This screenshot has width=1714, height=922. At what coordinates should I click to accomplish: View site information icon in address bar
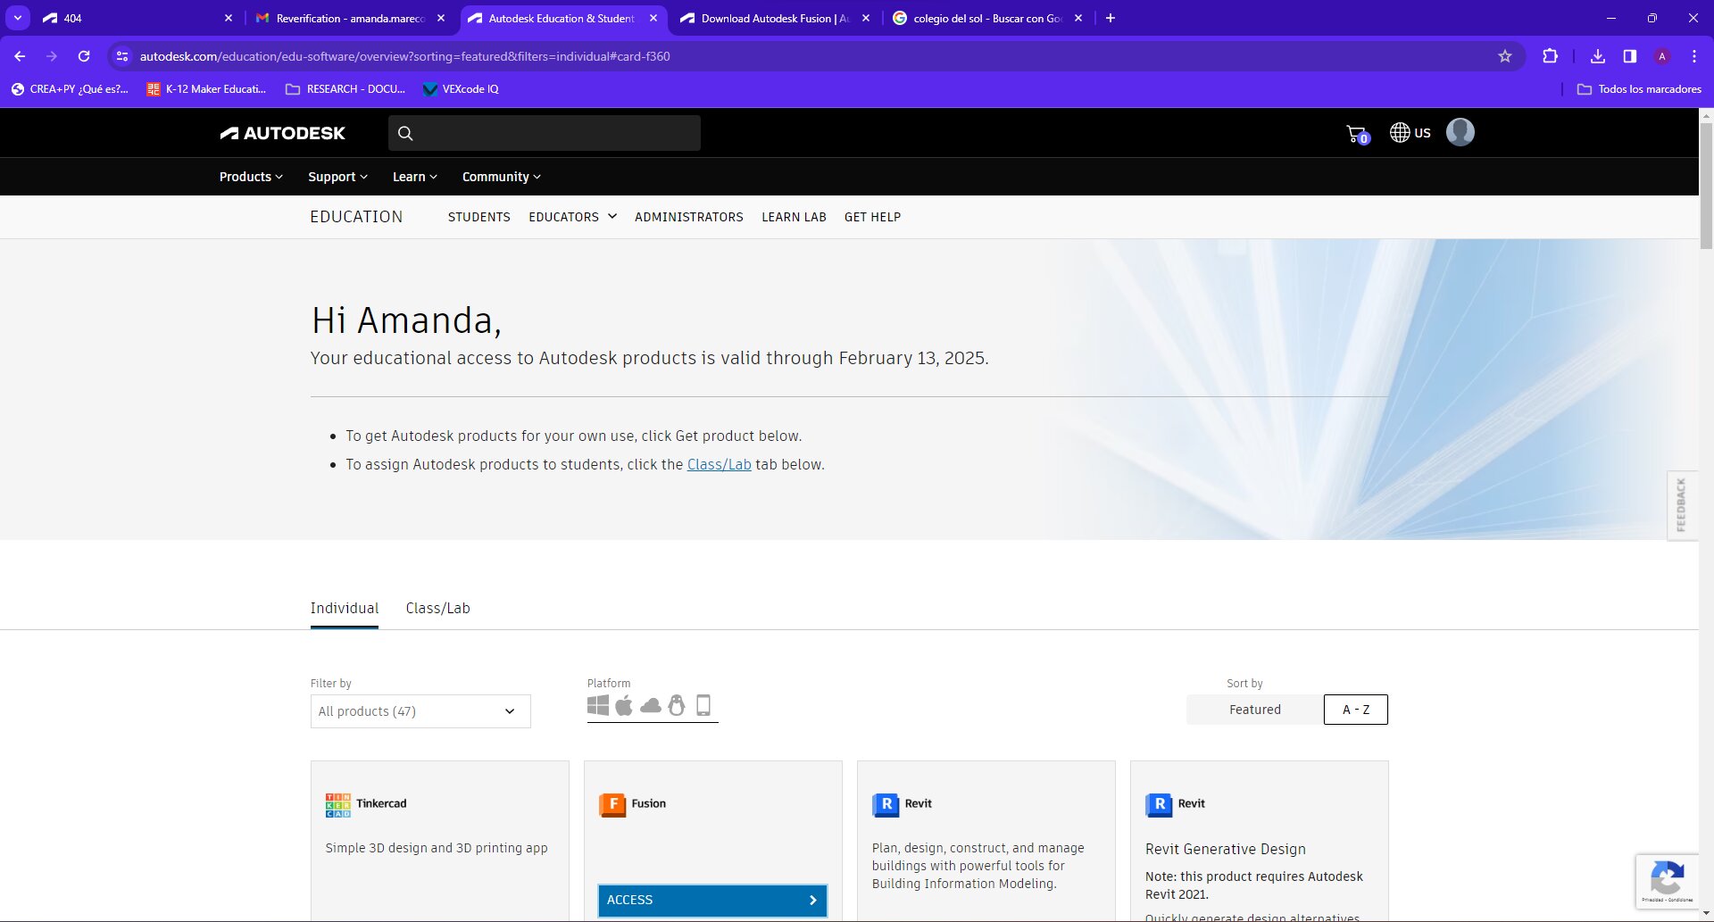click(122, 56)
